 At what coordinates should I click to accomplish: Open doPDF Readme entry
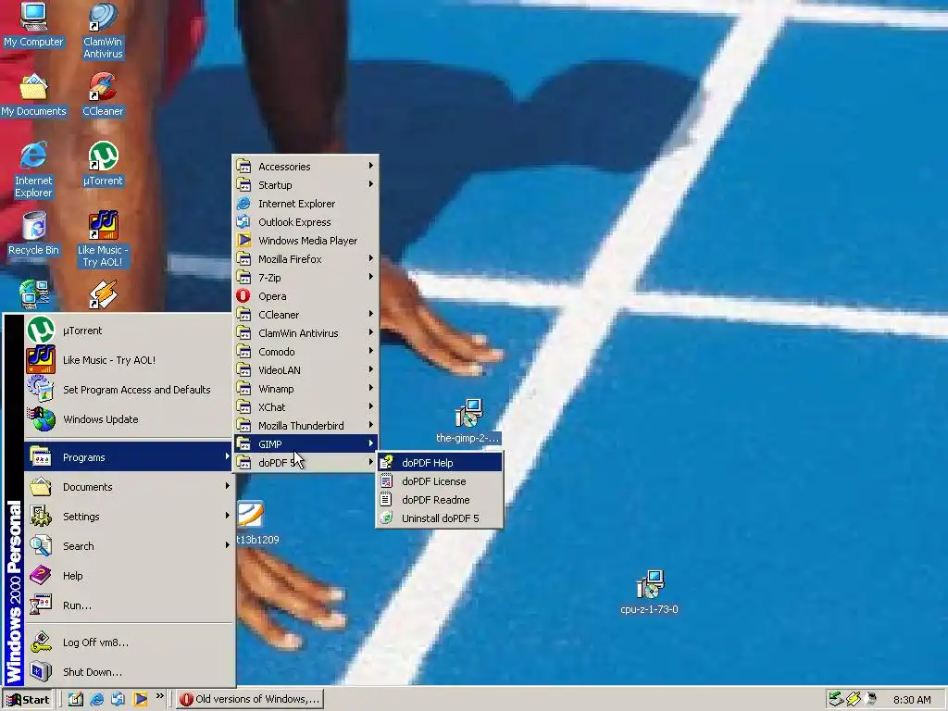tap(440, 499)
